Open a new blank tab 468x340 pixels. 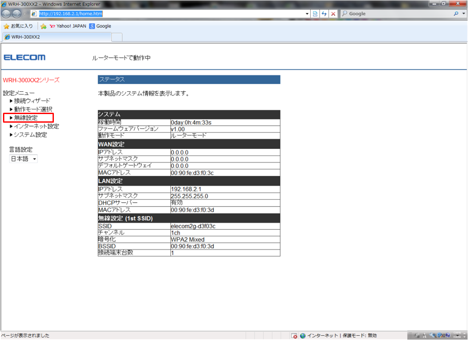point(117,37)
